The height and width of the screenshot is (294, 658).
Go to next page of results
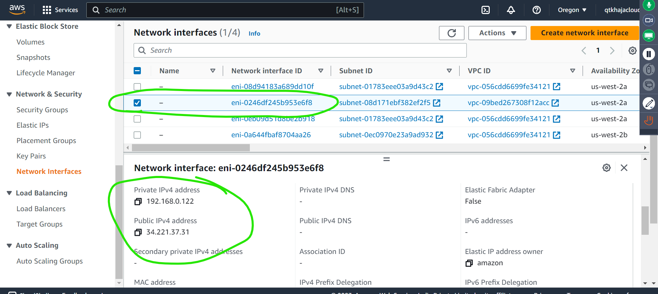tap(612, 51)
